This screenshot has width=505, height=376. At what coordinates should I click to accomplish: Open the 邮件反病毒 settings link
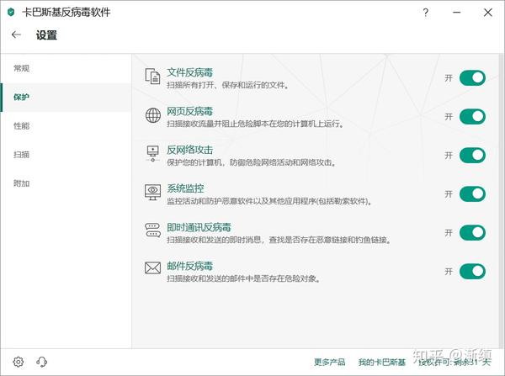pos(189,266)
